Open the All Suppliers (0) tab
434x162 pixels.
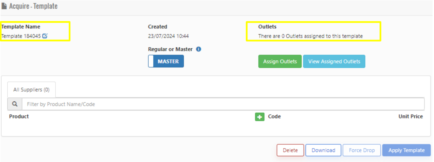pyautogui.click(x=31, y=90)
